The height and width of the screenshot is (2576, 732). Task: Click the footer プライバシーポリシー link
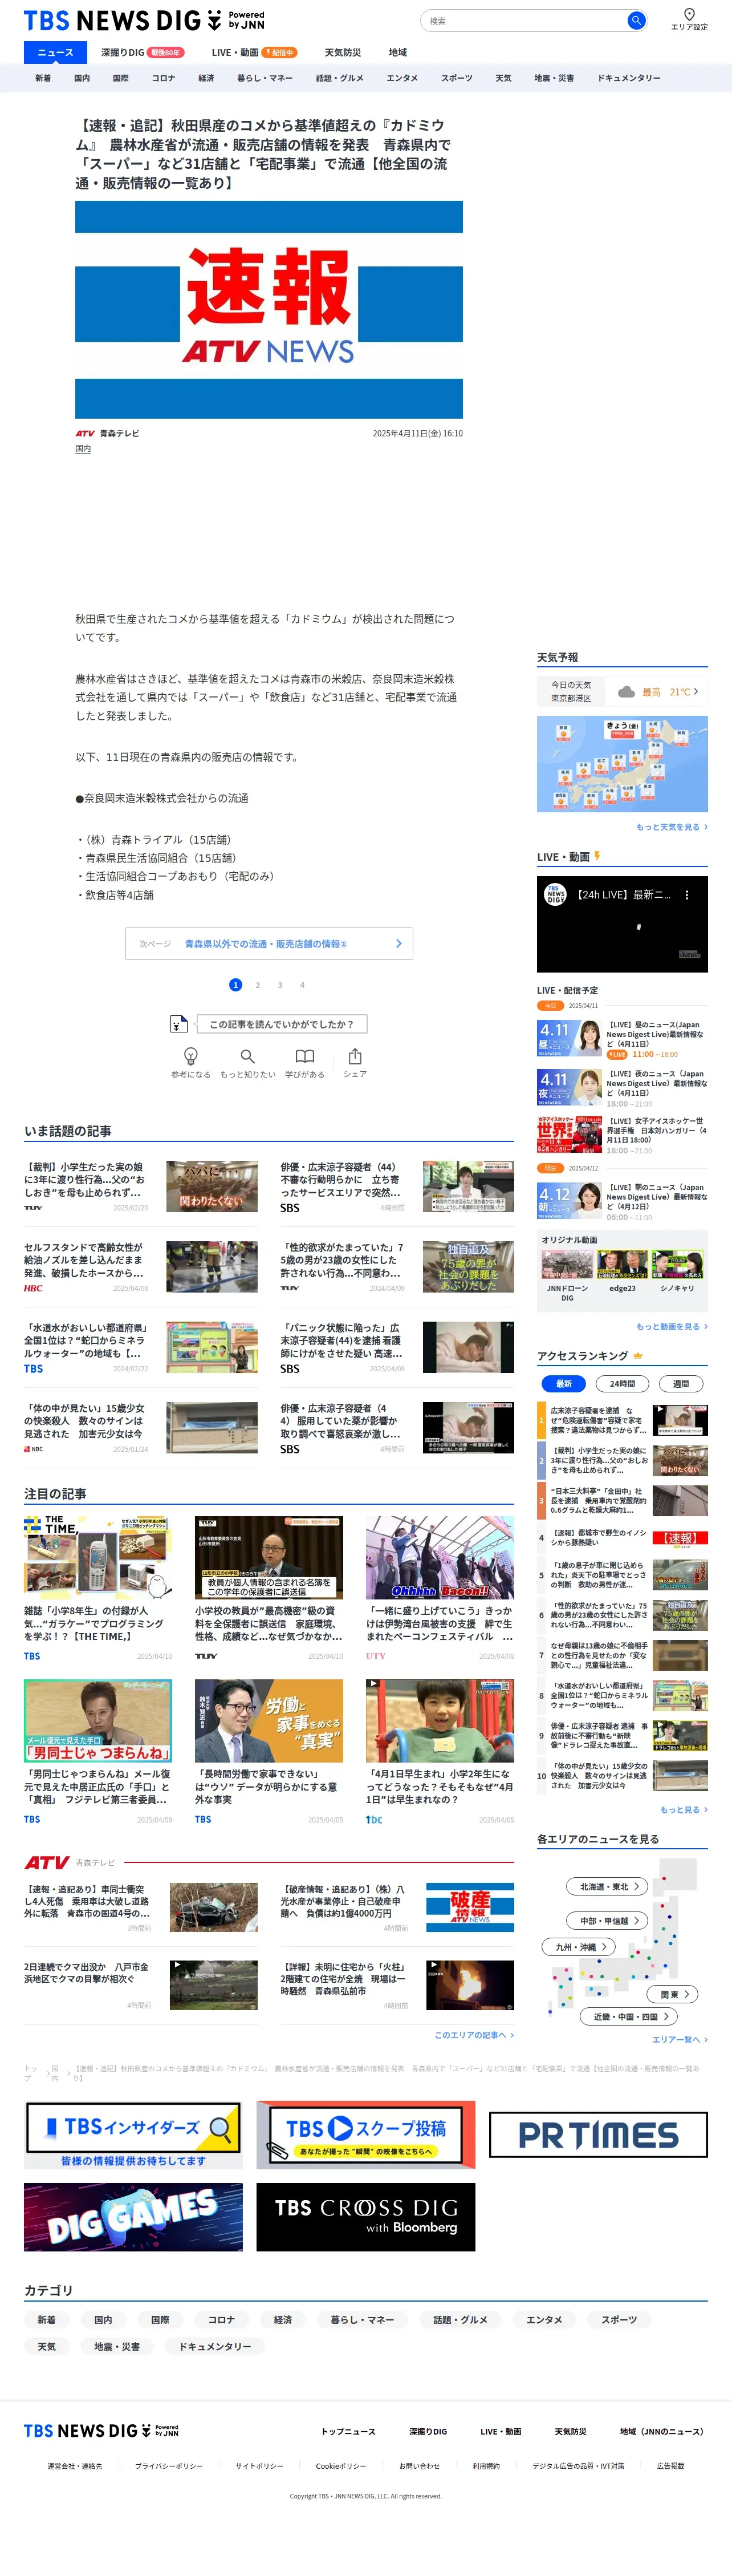coord(169,2465)
